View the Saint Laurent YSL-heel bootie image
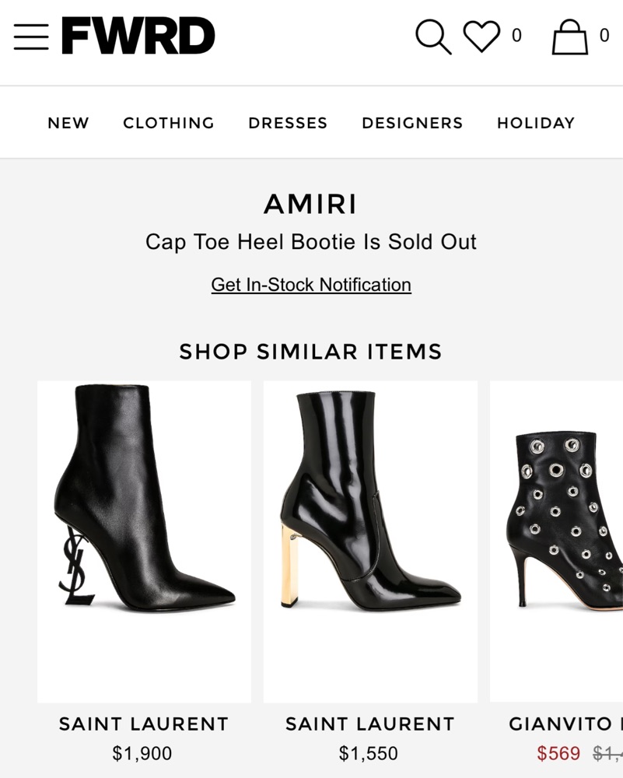The image size is (623, 778). (x=144, y=541)
